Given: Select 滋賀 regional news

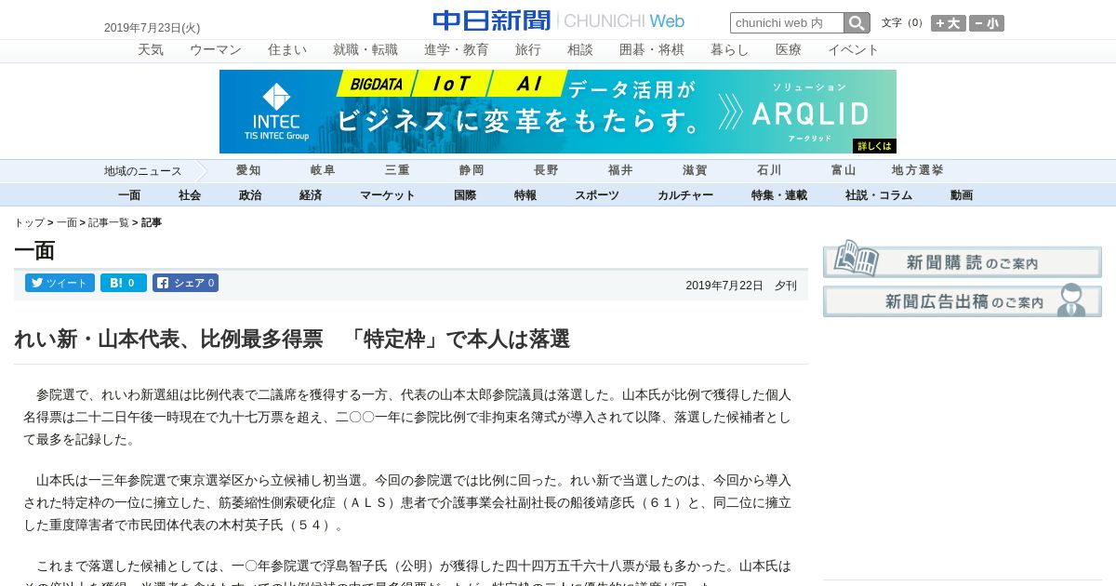Looking at the screenshot, I should pyautogui.click(x=695, y=170).
